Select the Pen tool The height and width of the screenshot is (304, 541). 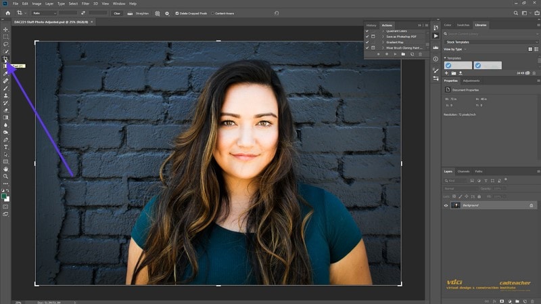click(5, 140)
